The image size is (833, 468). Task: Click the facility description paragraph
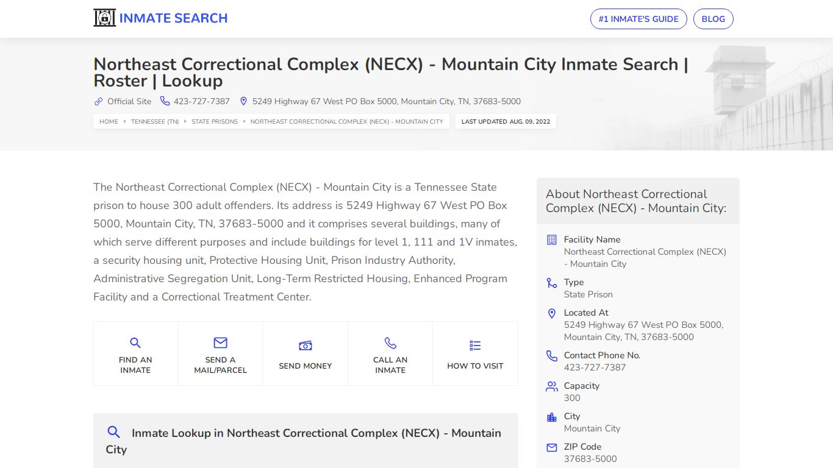tap(306, 242)
